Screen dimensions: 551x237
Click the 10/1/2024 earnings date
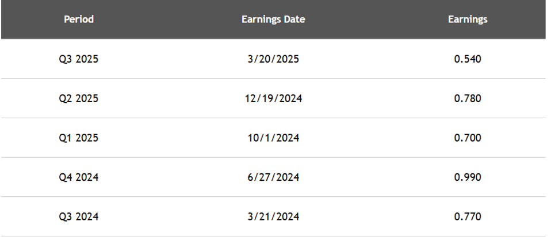coord(273,138)
